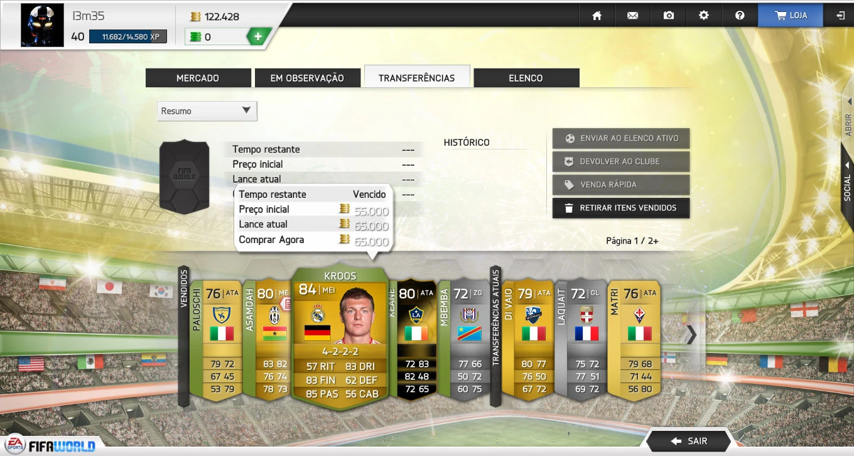Open the Em Observação tab
The height and width of the screenshot is (456, 854).
pyautogui.click(x=307, y=78)
